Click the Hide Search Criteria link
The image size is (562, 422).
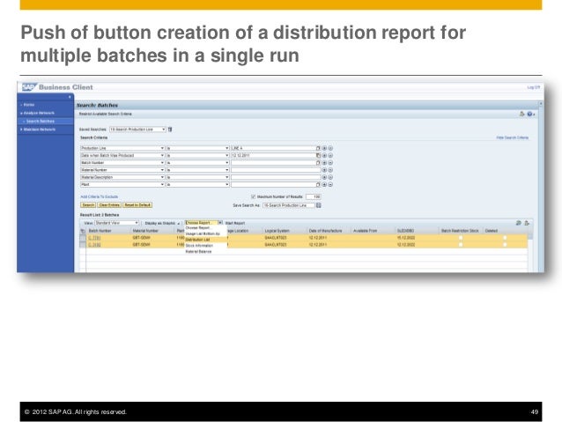coord(512,137)
